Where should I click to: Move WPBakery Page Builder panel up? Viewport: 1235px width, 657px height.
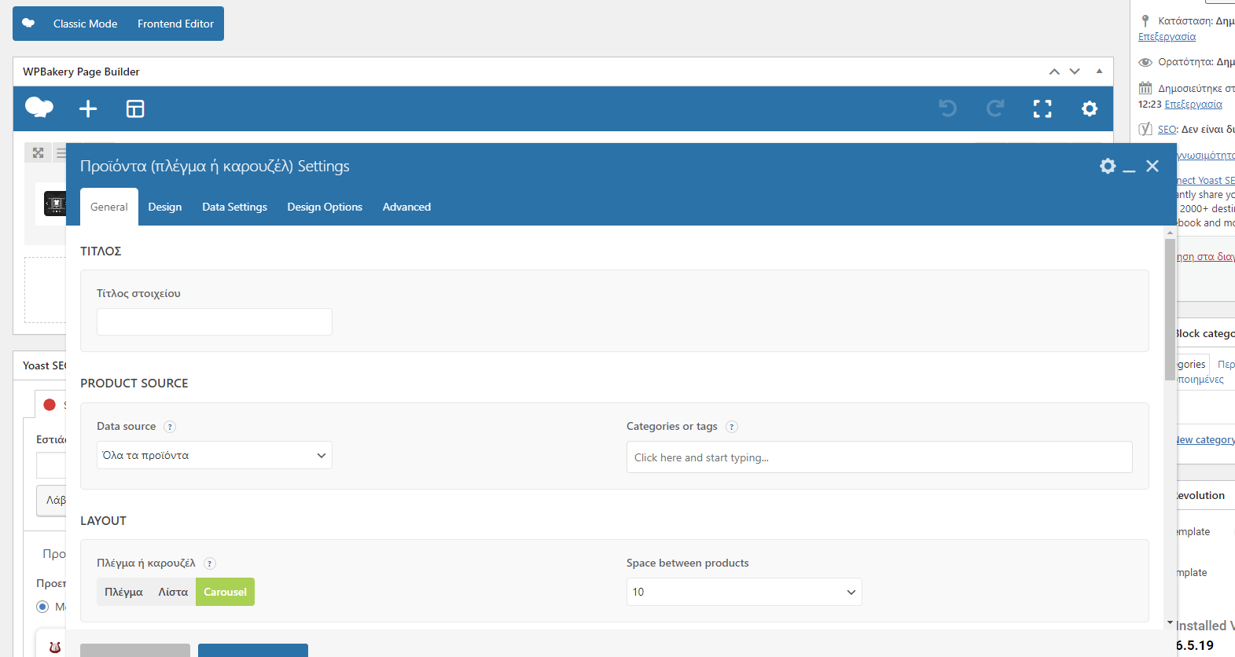coord(1054,72)
